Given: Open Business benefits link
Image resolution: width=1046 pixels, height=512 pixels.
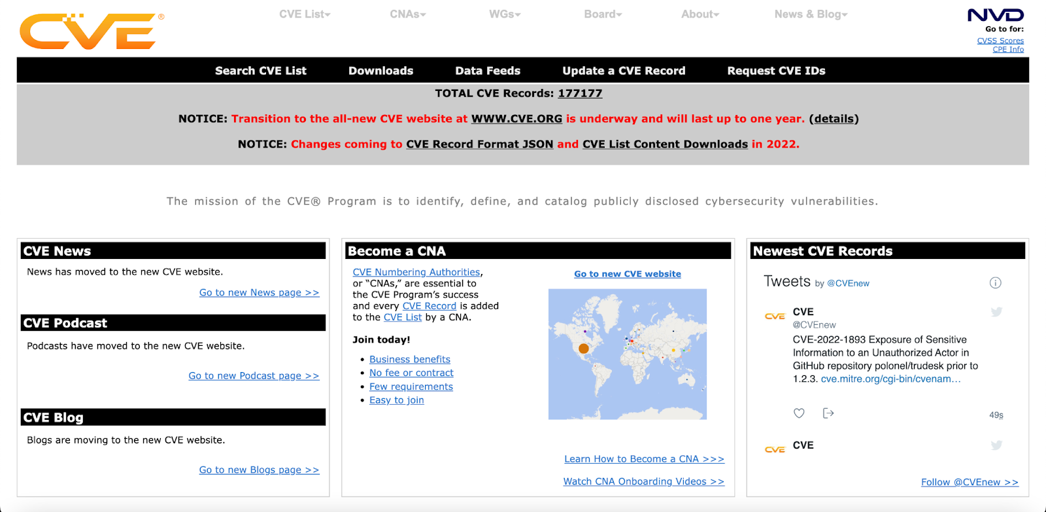Looking at the screenshot, I should tap(410, 360).
